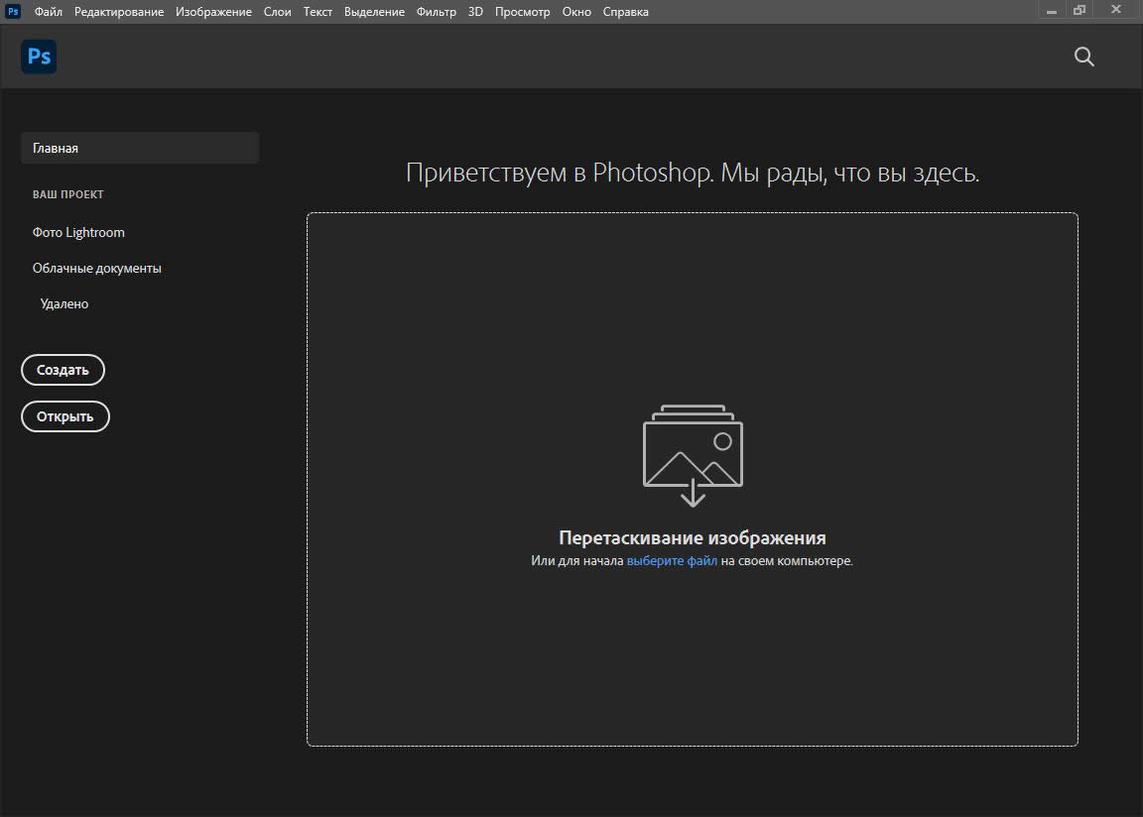Open the Файл menu

pos(48,12)
